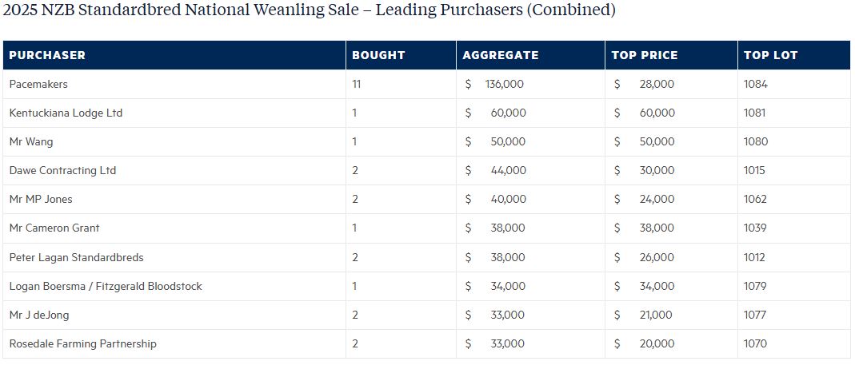The height and width of the screenshot is (365, 855).
Task: Open Dawe Contracting Ltd purchaser entry
Action: [x=62, y=170]
